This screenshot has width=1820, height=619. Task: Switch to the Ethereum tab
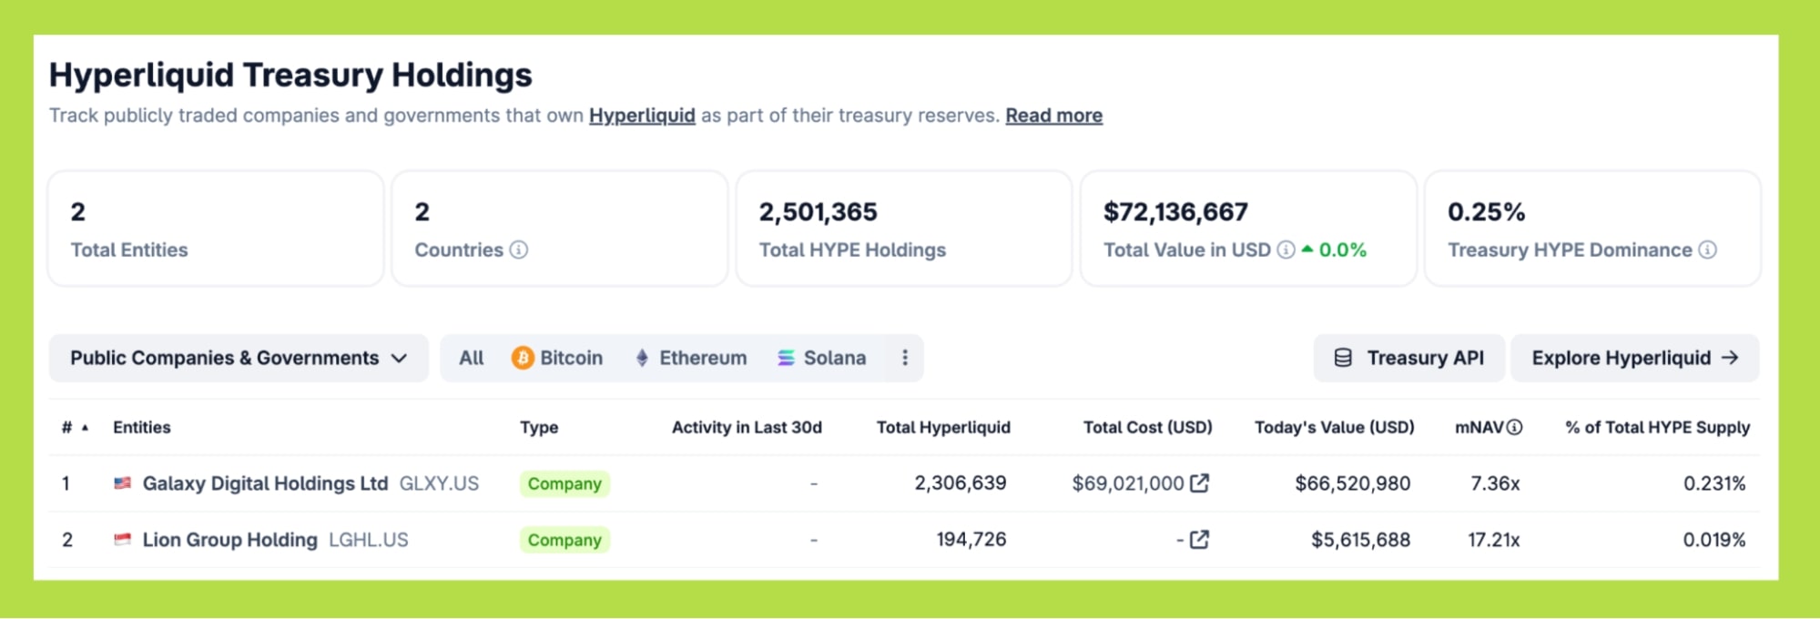[691, 358]
